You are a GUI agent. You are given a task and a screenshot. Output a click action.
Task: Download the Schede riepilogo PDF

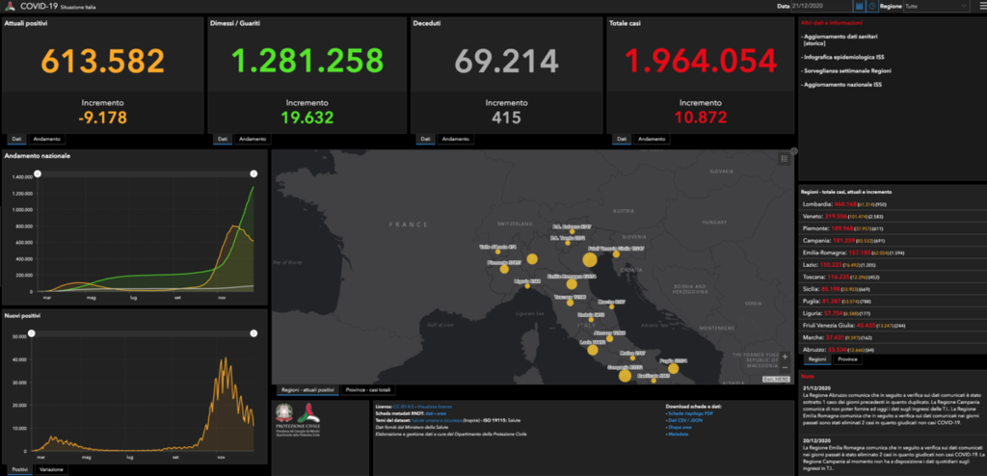tap(688, 413)
